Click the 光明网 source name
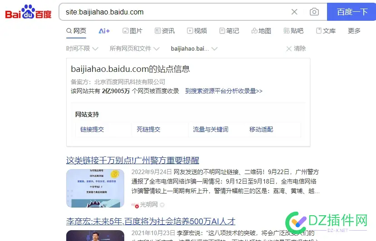 [149, 205]
